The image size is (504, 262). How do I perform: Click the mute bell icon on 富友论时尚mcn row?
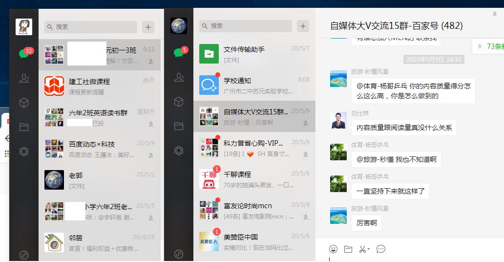(x=306, y=217)
